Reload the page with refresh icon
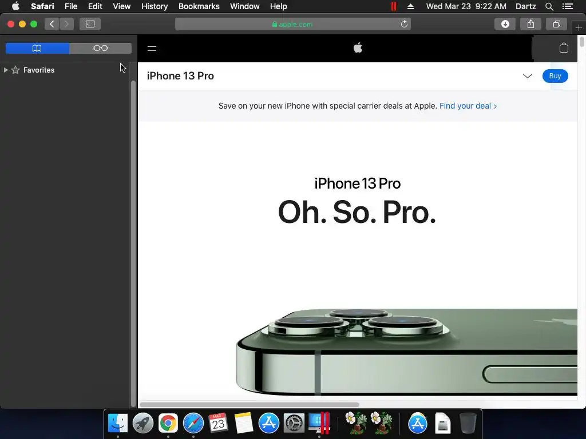Screen dimensions: 586x439 pos(404,24)
